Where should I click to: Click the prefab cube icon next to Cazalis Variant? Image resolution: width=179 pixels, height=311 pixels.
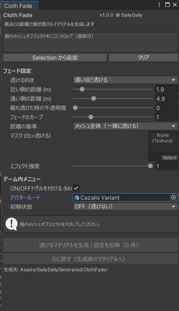[77, 198]
